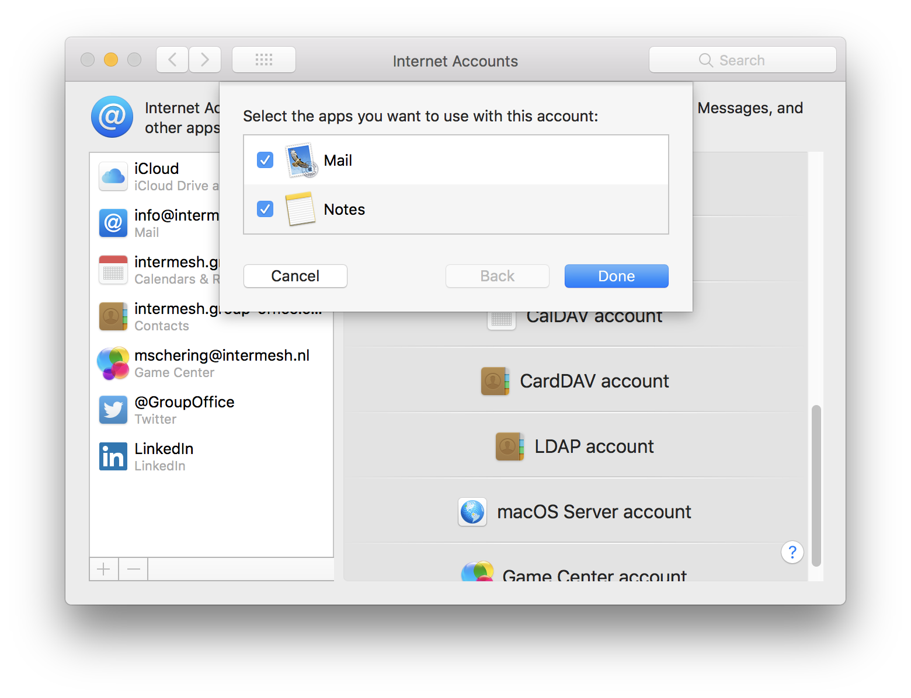Select the LinkedIn account name
The width and height of the screenshot is (911, 698).
pos(164,449)
